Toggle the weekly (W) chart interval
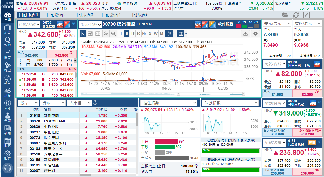The width and height of the screenshot is (324, 177). click(156, 34)
